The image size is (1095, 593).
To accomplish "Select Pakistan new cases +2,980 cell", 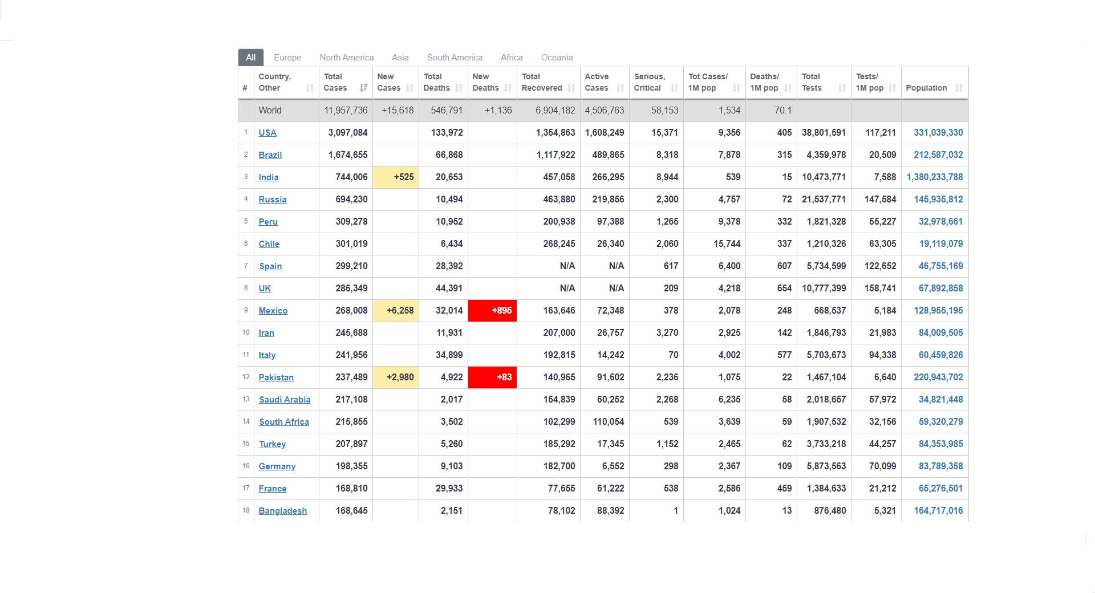I will point(396,377).
